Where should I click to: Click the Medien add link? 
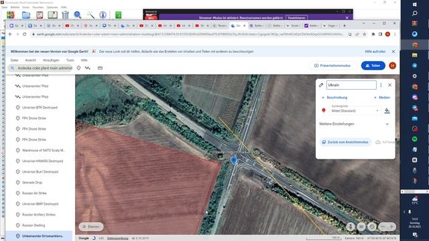click(382, 98)
